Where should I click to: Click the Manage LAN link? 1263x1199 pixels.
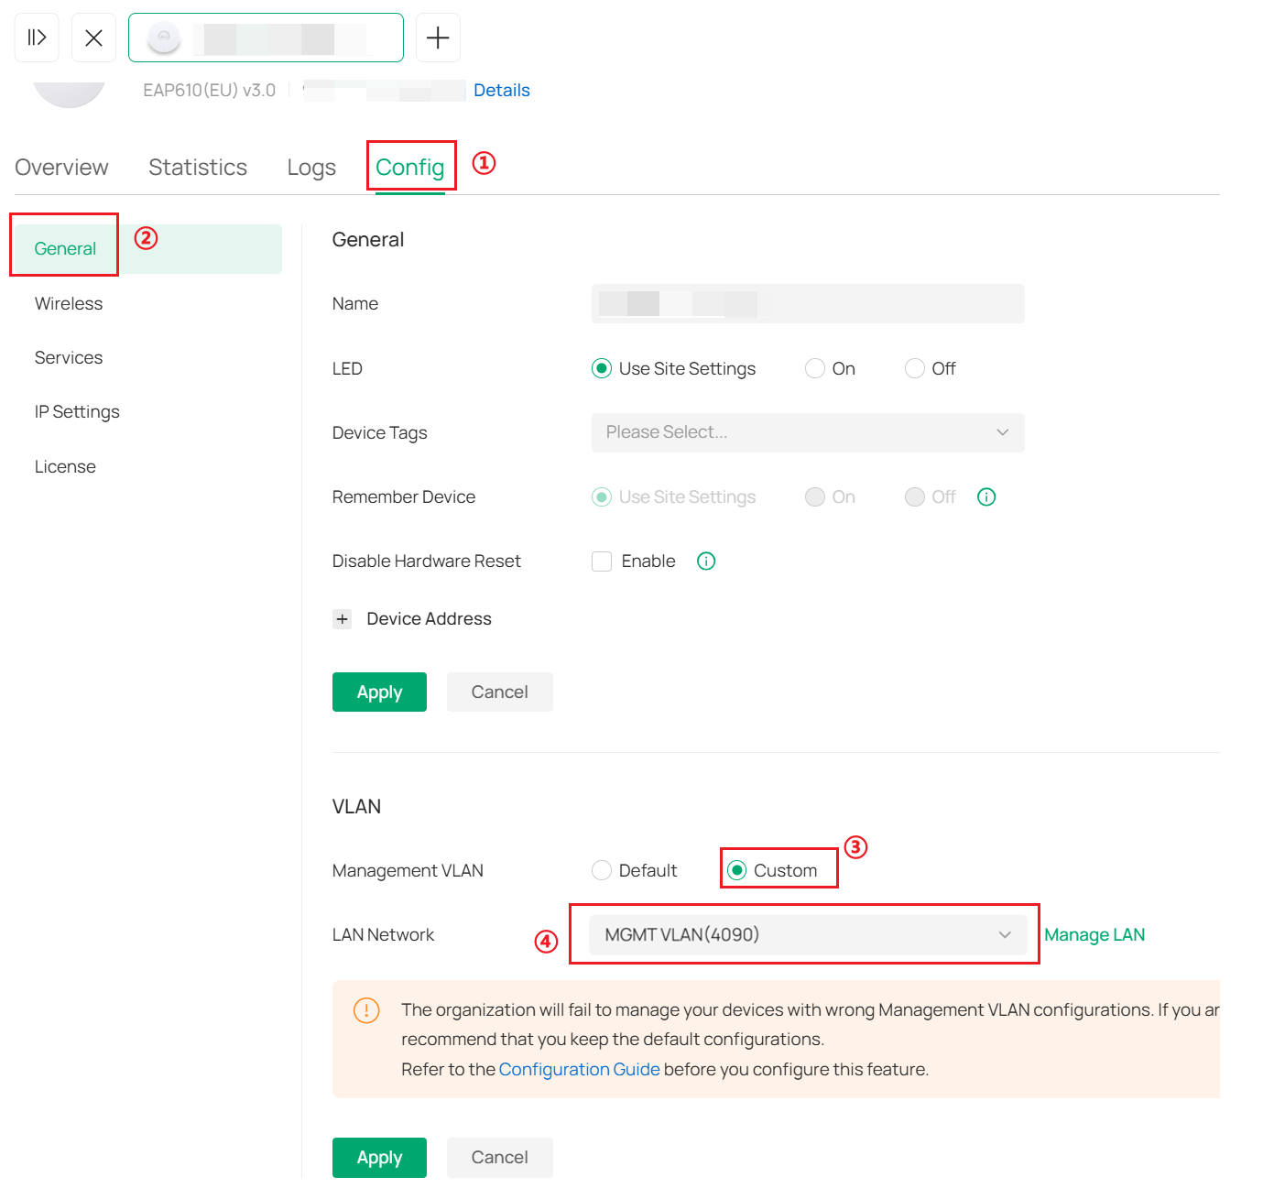pos(1094,934)
